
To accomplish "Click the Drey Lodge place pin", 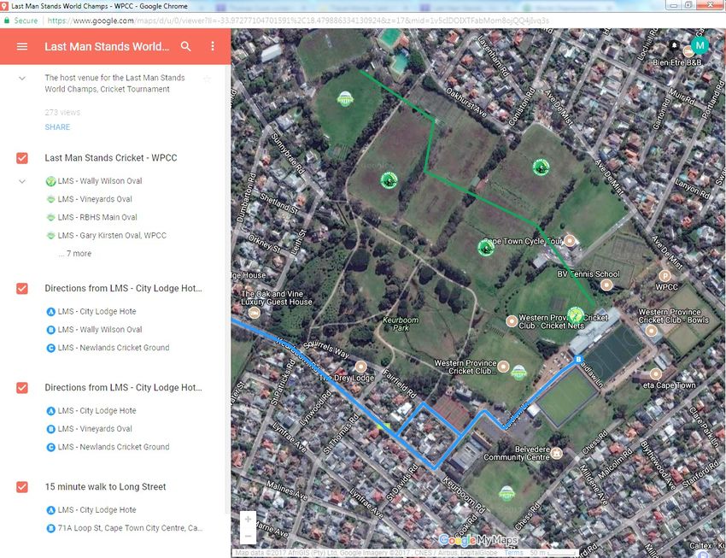I will (x=360, y=367).
